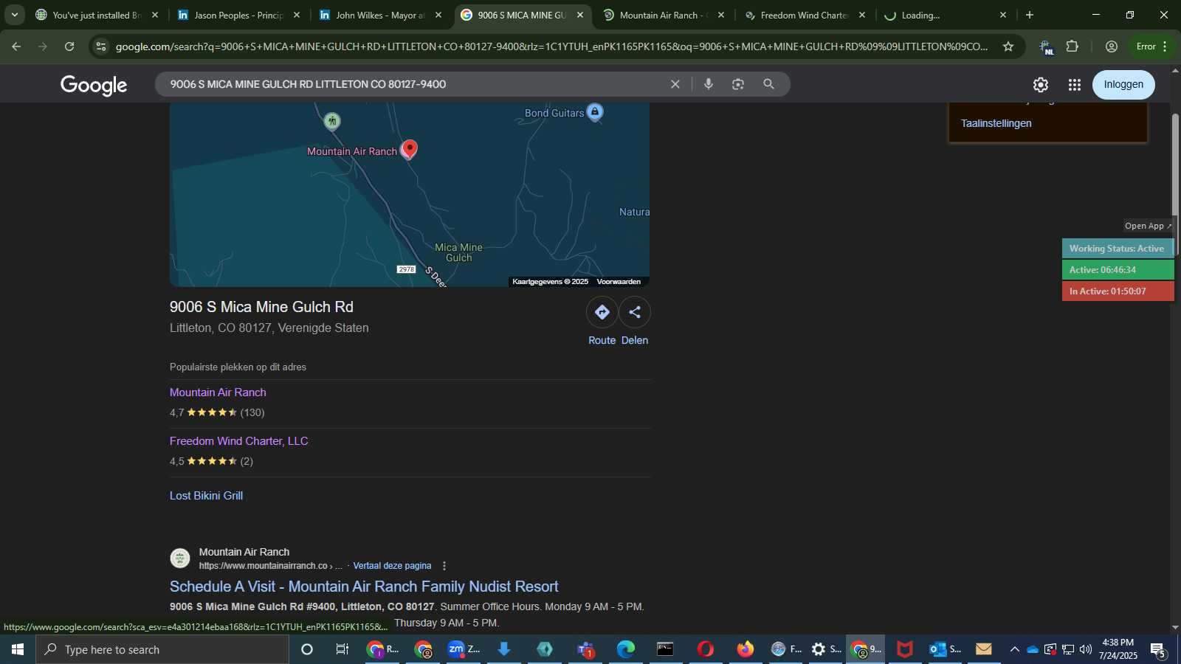Open the Chrome profile icon
1181x664 pixels.
click(1112, 46)
